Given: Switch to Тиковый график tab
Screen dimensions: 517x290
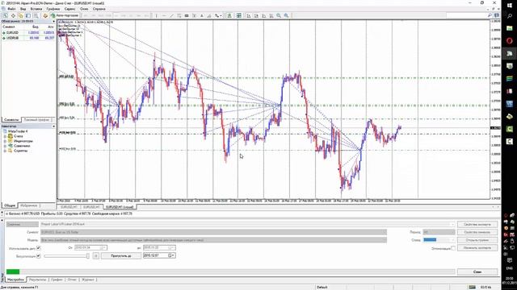Looking at the screenshot, I should [x=36, y=120].
